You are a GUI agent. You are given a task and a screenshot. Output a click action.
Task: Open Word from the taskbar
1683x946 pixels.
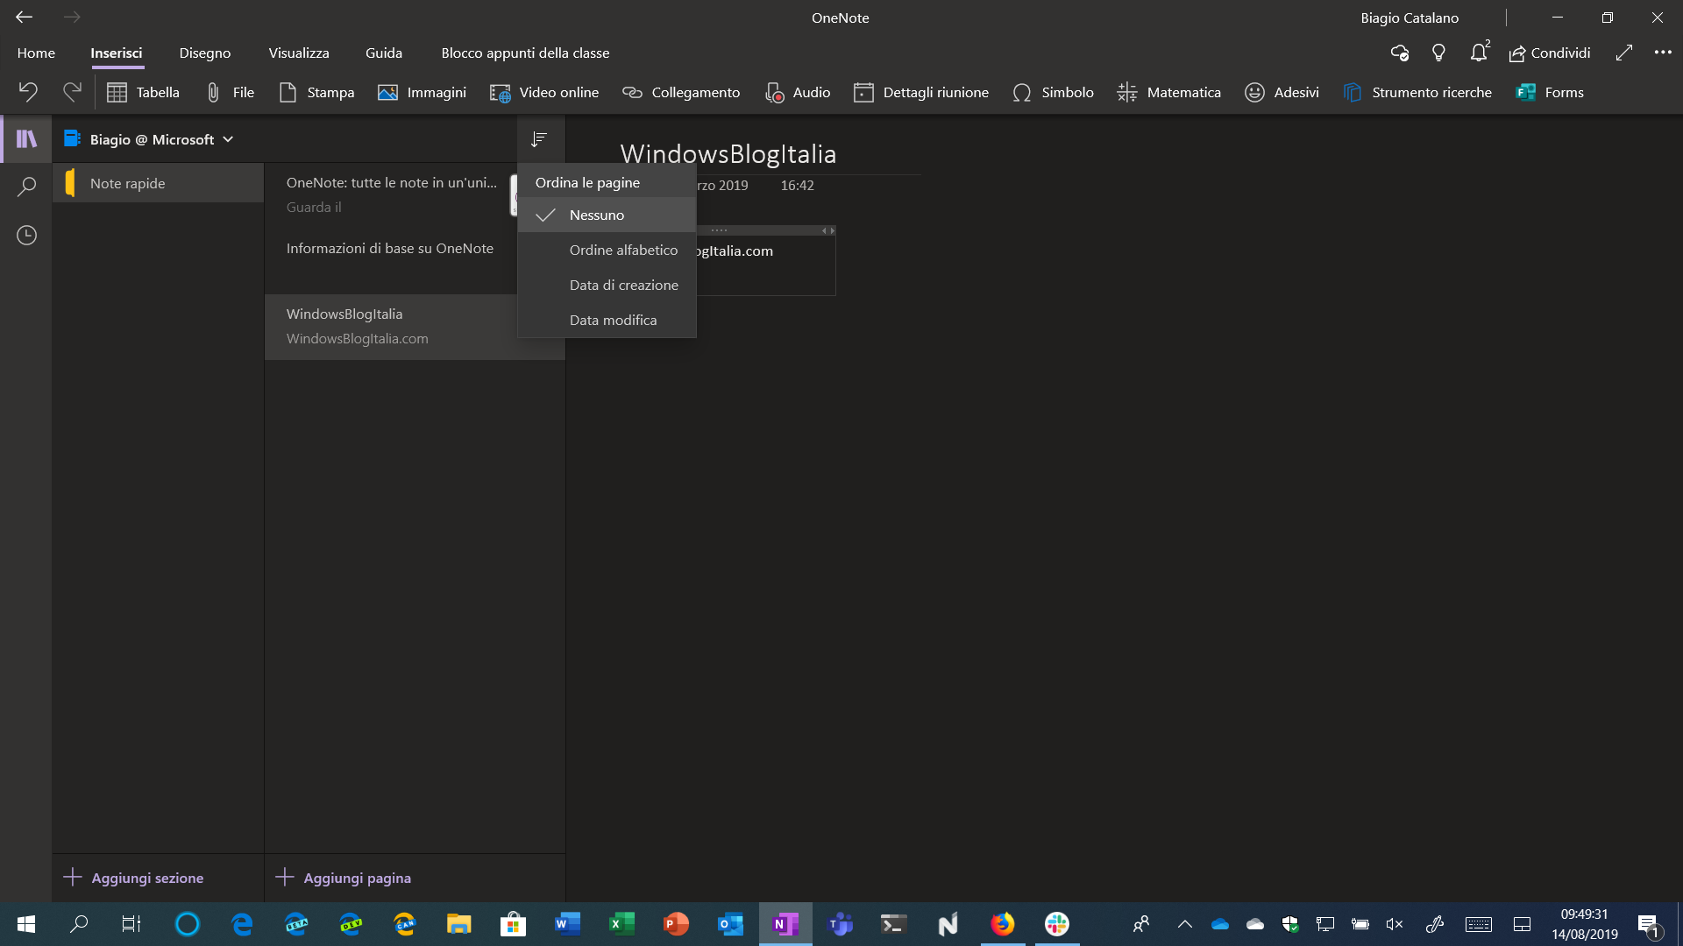567,923
